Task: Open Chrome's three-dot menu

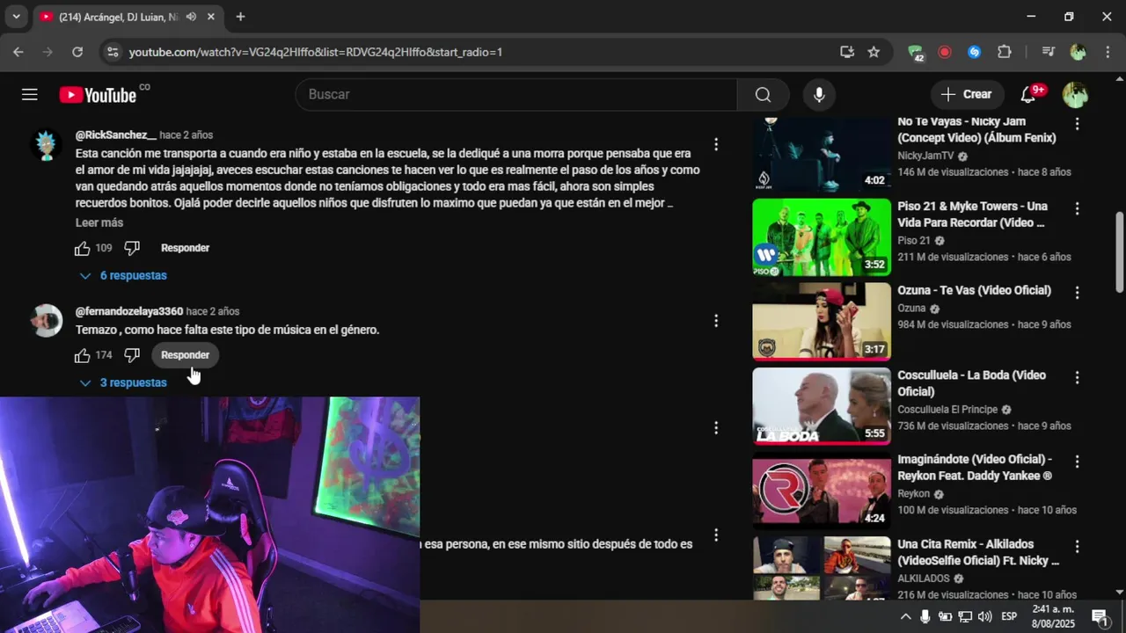Action: pos(1108,52)
